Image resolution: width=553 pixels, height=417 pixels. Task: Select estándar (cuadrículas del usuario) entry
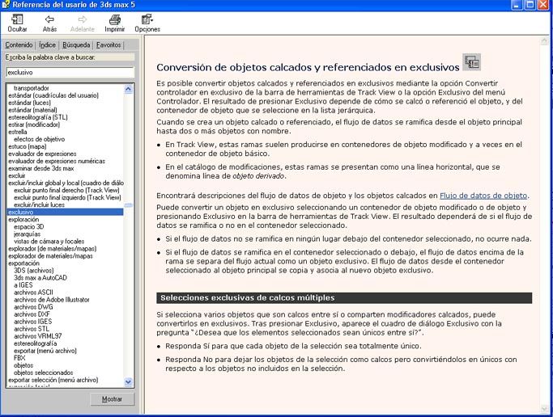coord(53,95)
